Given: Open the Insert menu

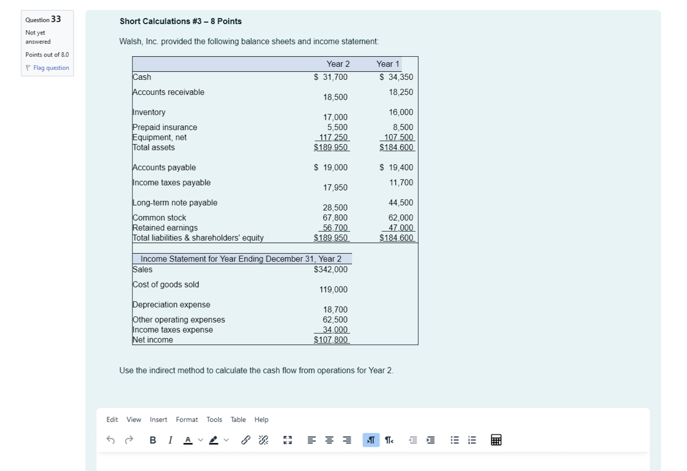Looking at the screenshot, I should [x=158, y=419].
